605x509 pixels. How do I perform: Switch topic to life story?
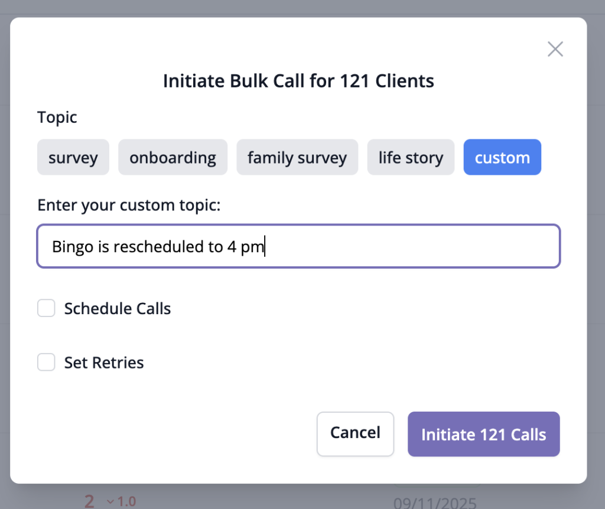[x=411, y=158]
